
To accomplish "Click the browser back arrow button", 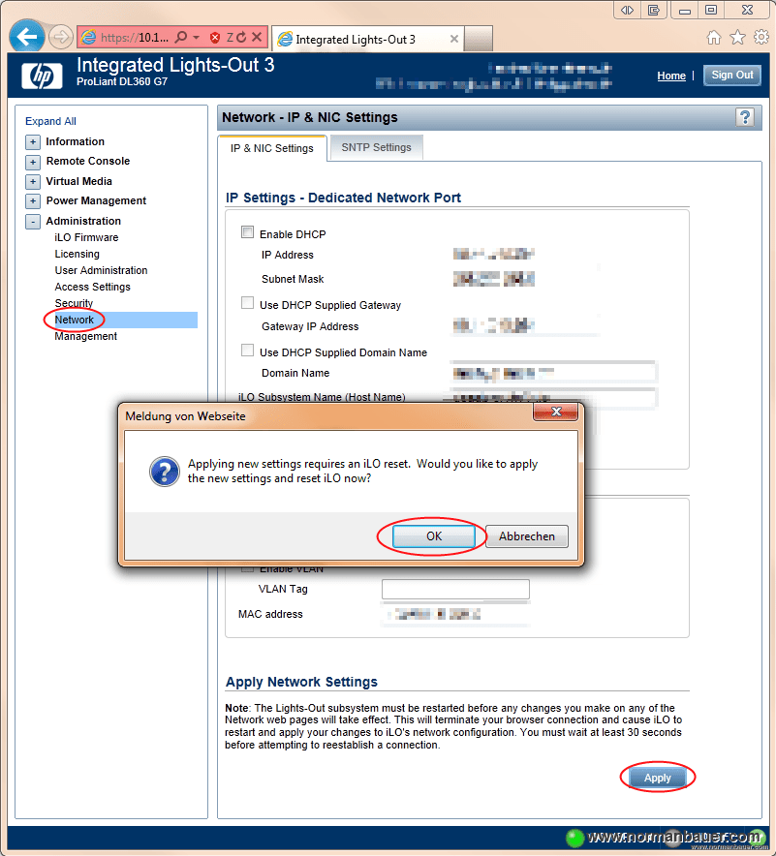I will (26, 37).
